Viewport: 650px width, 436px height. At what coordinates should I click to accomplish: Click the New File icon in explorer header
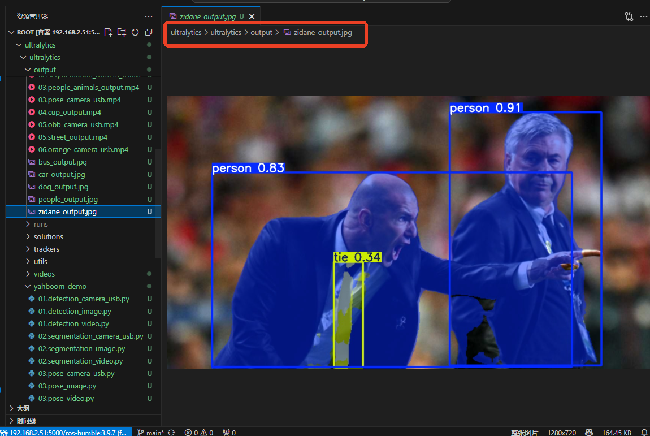click(108, 32)
